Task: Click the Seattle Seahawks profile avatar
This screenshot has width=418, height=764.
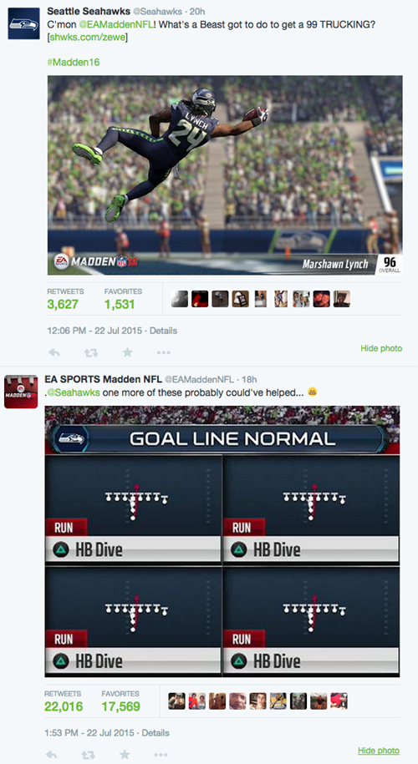Action: tap(23, 23)
